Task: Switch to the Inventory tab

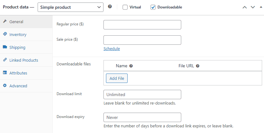Action: point(26,34)
